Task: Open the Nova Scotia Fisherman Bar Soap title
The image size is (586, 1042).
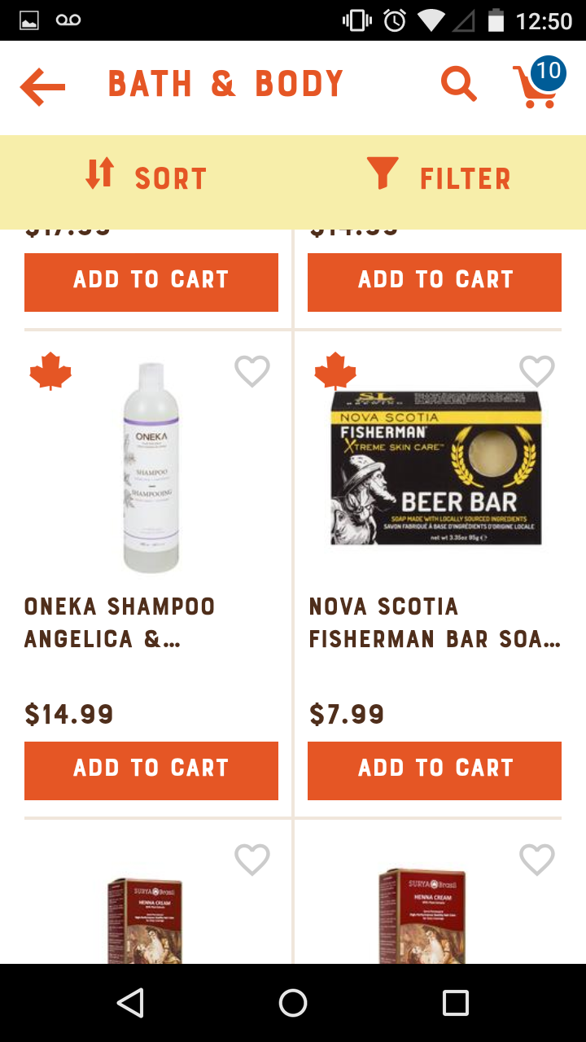Action: [435, 623]
